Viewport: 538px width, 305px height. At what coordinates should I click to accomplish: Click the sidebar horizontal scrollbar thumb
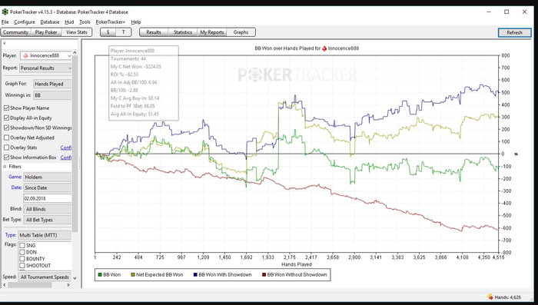(x=30, y=285)
